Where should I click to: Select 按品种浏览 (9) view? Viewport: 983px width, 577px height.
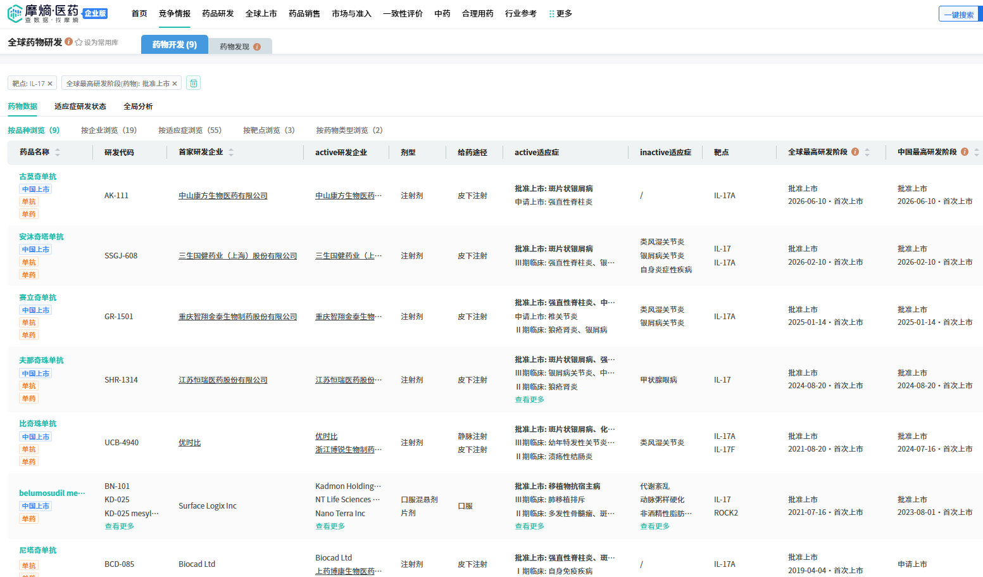coord(34,130)
